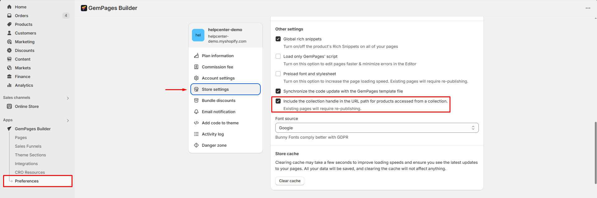Image resolution: width=597 pixels, height=198 pixels.
Task: Open Preferences under GemPages Builder
Action: click(27, 181)
